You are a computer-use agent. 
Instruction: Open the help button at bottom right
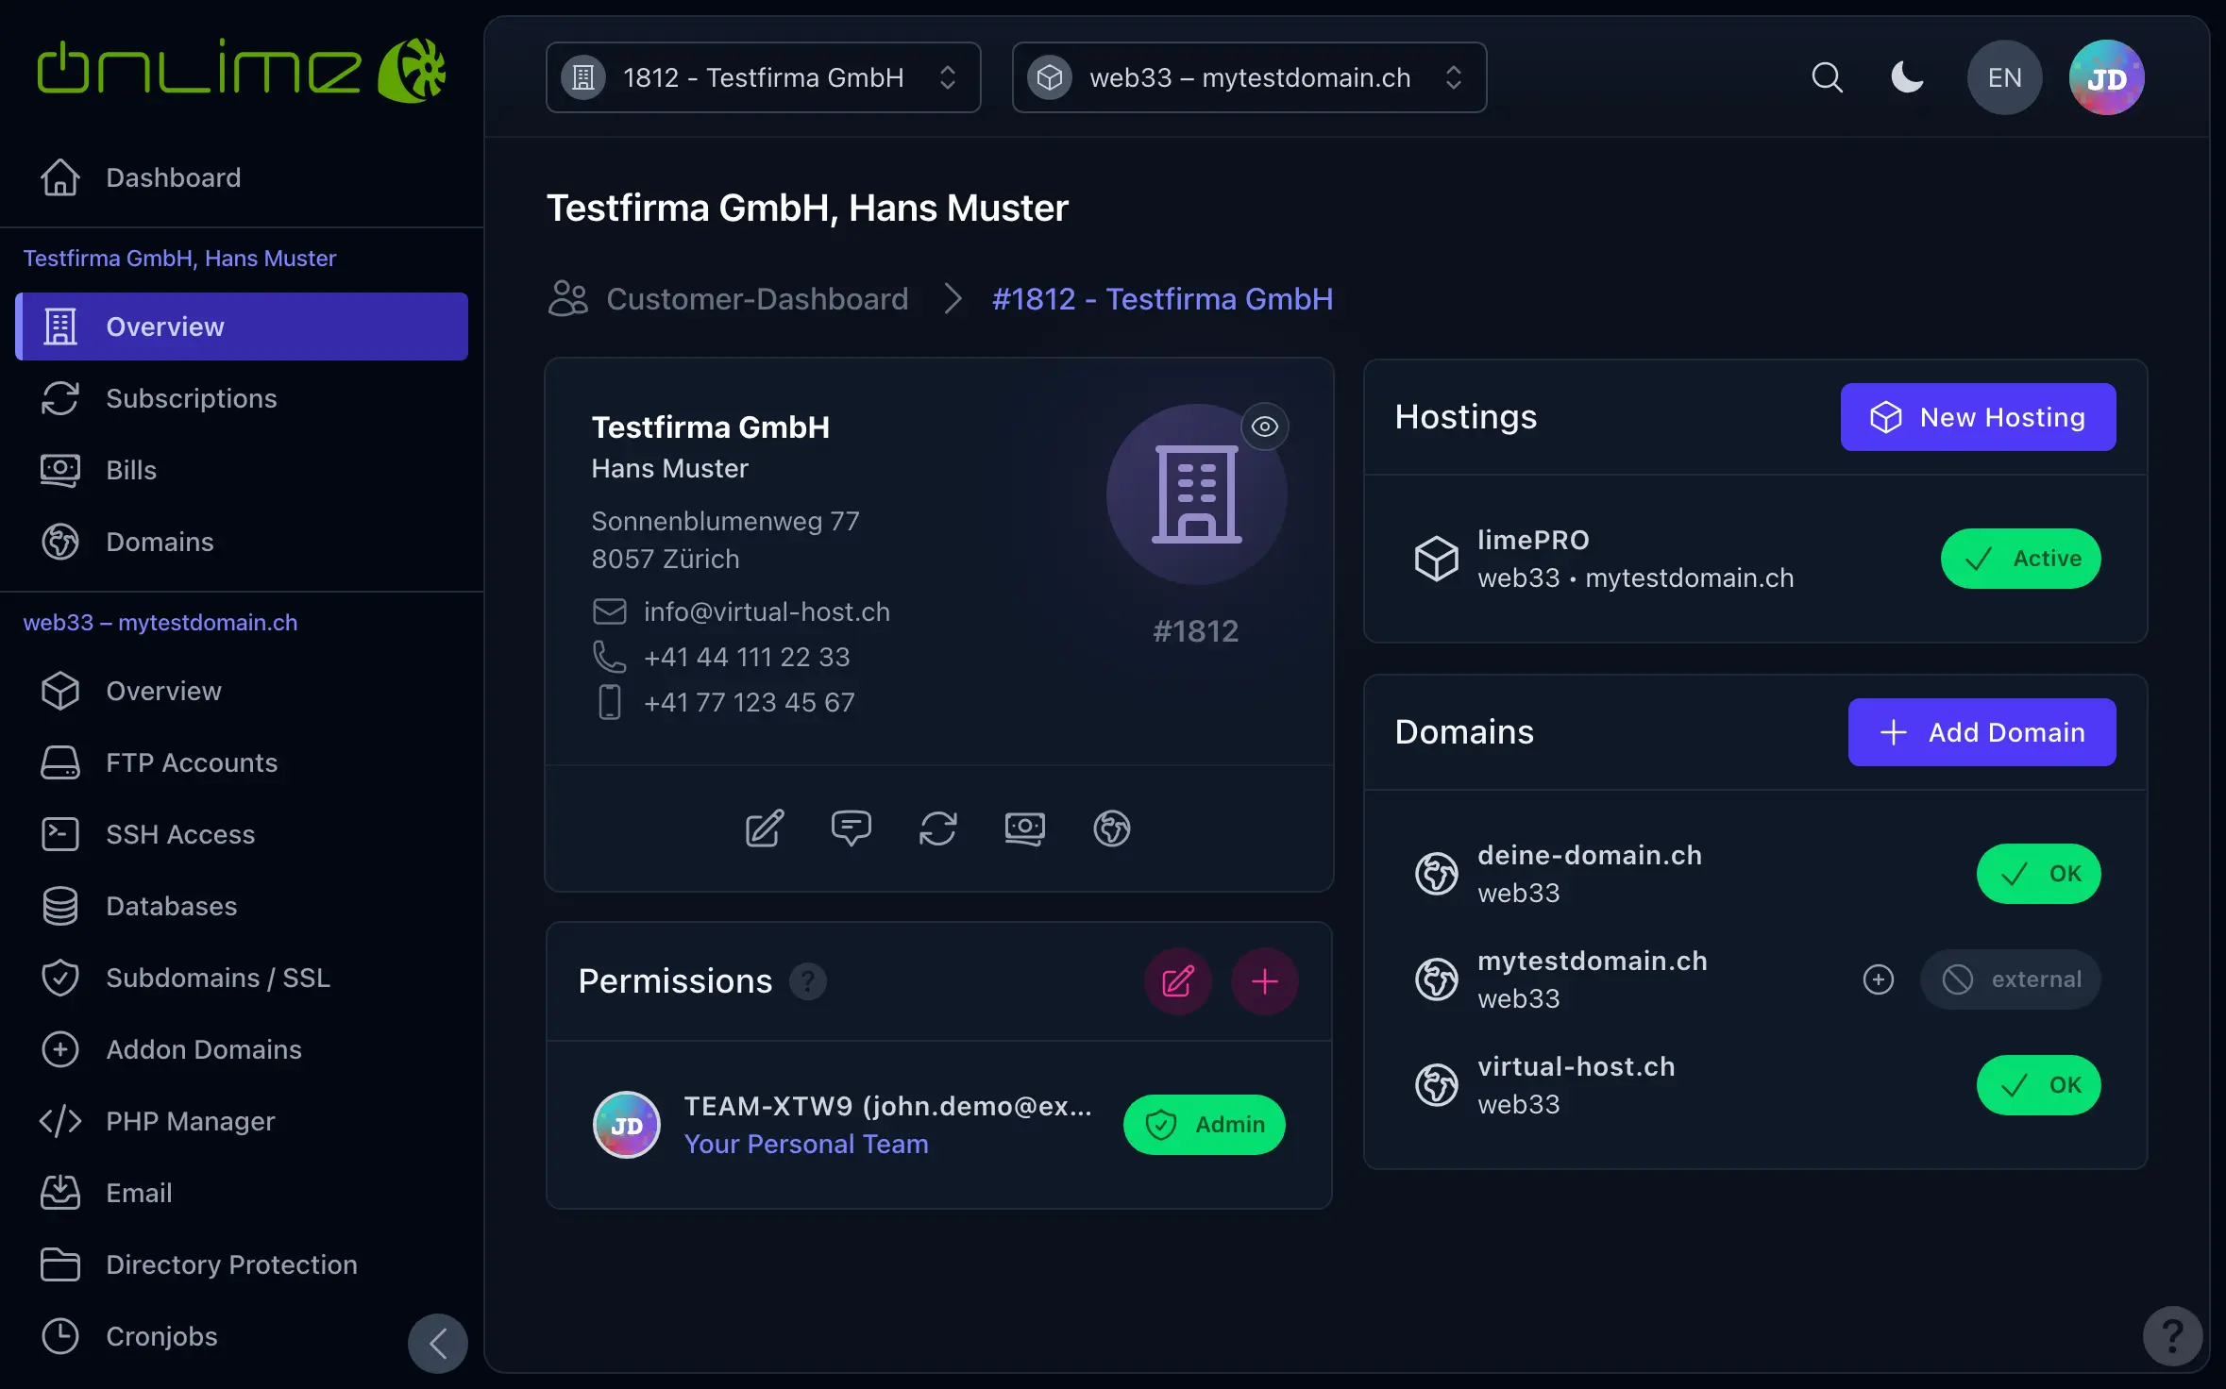pos(2172,1336)
